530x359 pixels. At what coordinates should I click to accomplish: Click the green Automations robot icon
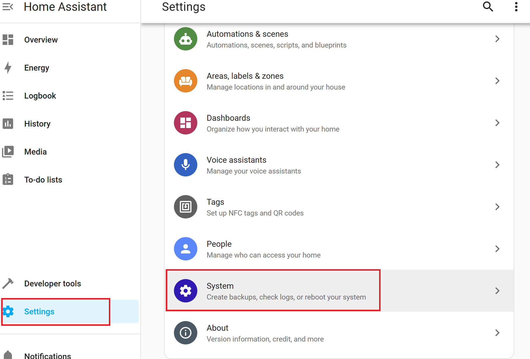tap(186, 39)
